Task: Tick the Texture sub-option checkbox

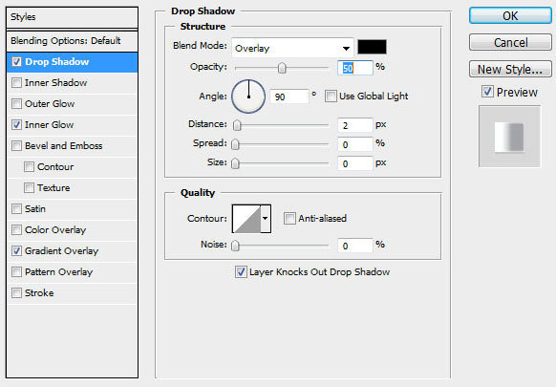Action: point(29,187)
